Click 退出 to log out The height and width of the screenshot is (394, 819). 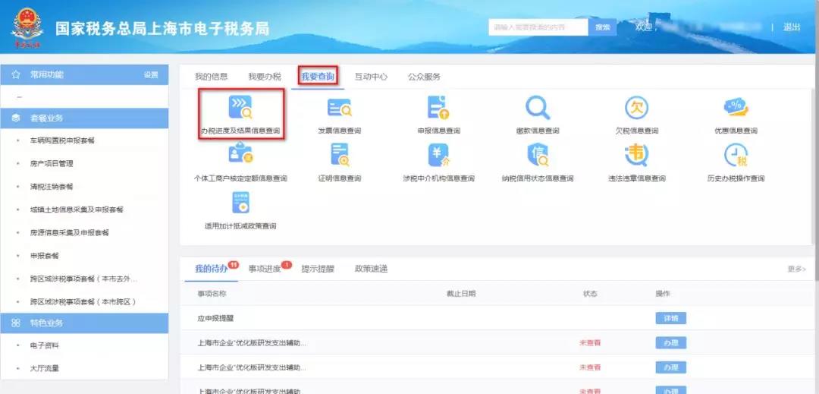[792, 27]
